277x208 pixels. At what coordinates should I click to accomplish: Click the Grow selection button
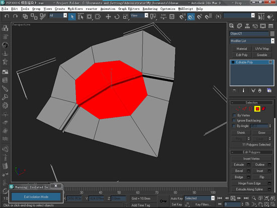point(261,132)
